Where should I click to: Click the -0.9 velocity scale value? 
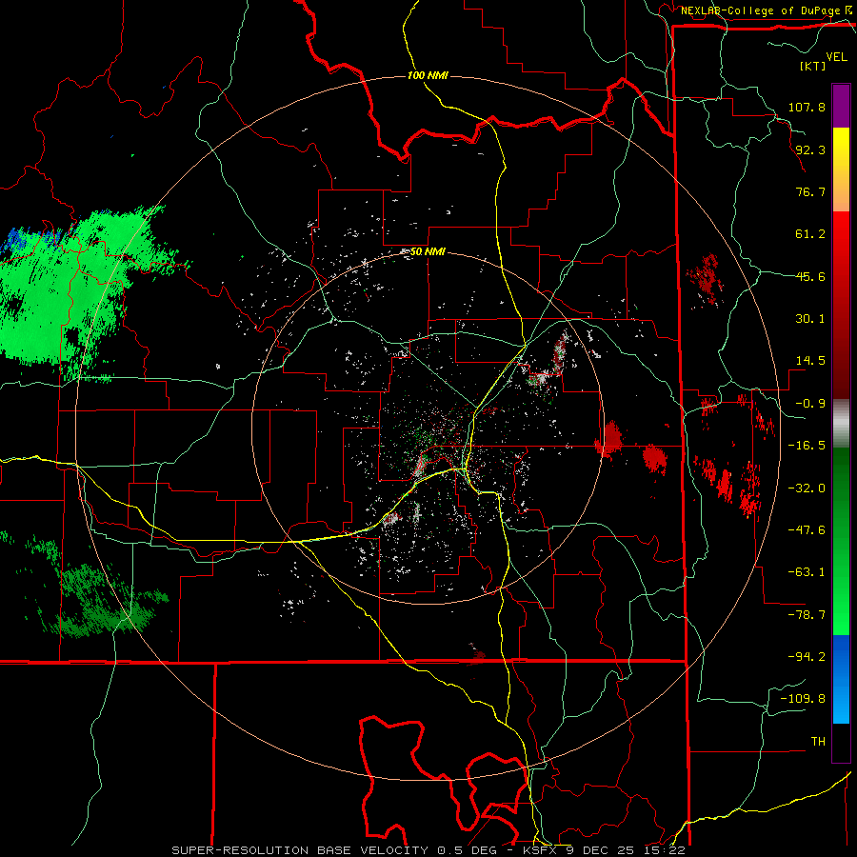point(810,404)
